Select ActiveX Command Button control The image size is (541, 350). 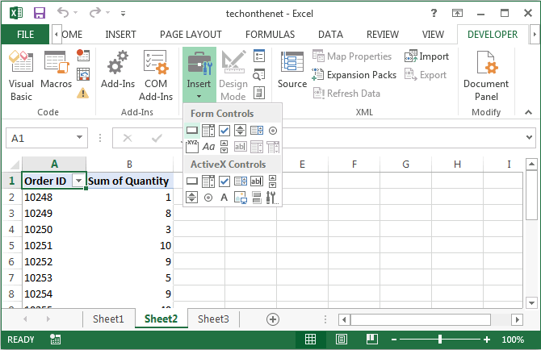pos(192,181)
